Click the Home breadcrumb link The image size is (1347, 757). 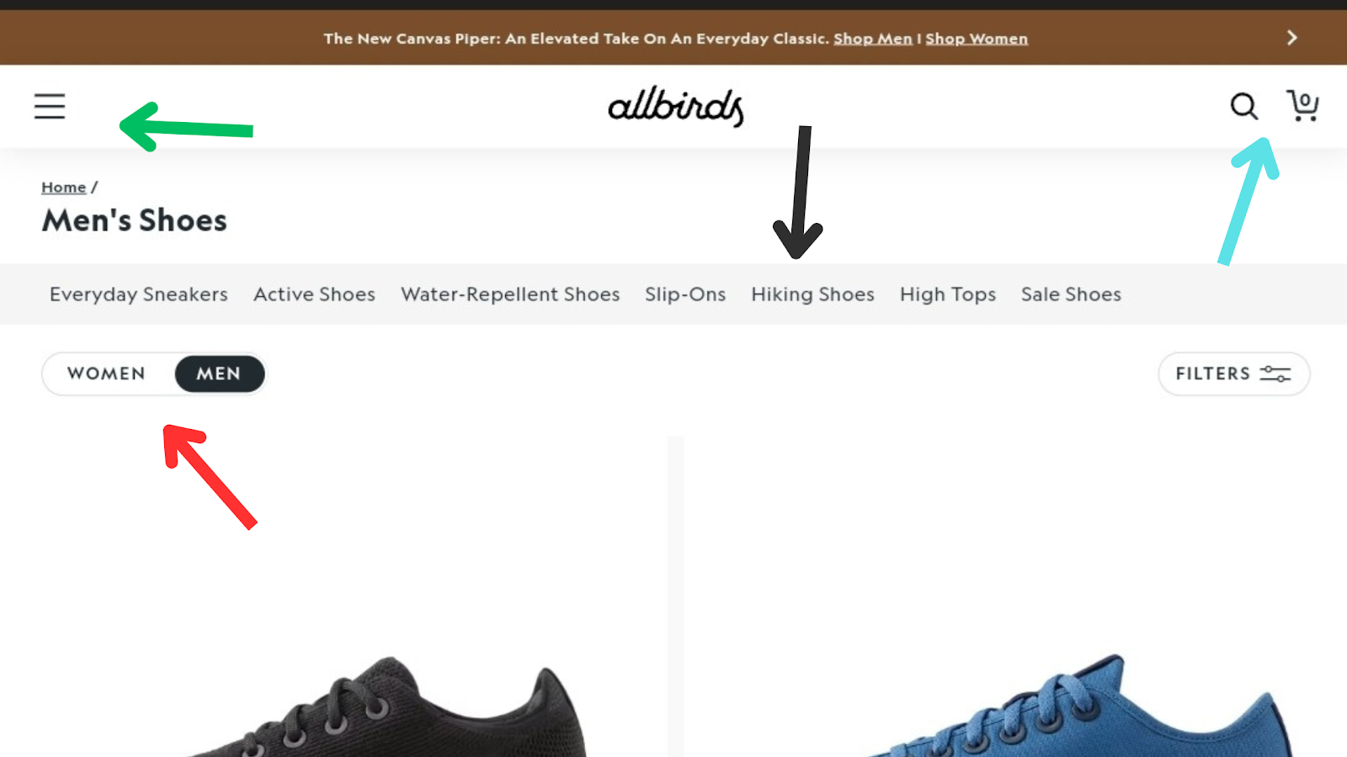click(x=64, y=187)
